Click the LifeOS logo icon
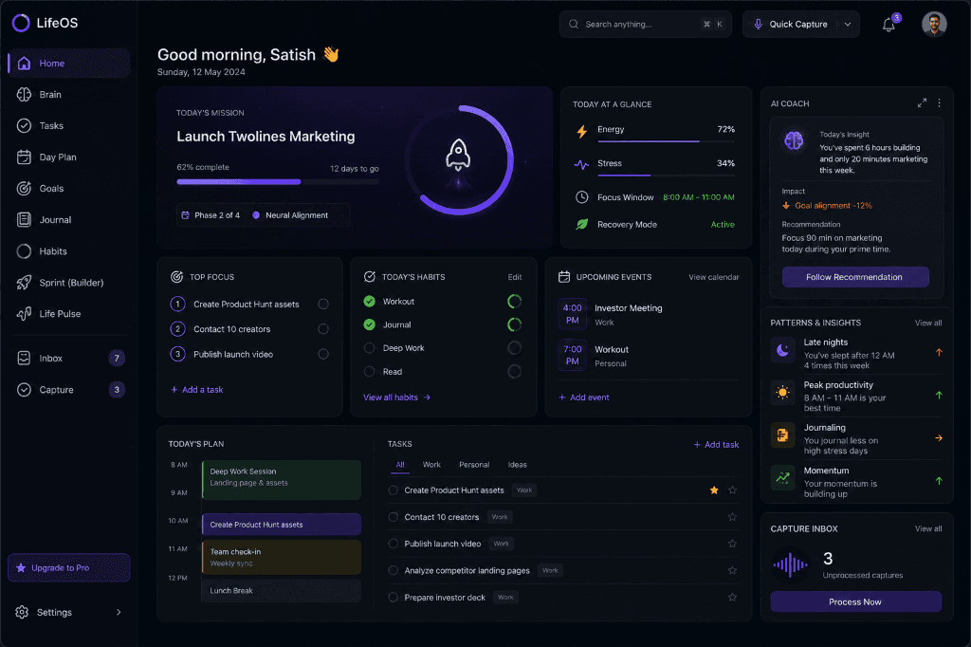The image size is (971, 647). point(21,23)
